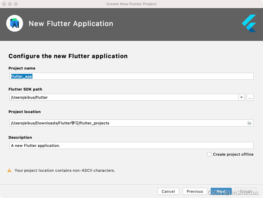Click the Flutter logo in header

click(x=249, y=23)
